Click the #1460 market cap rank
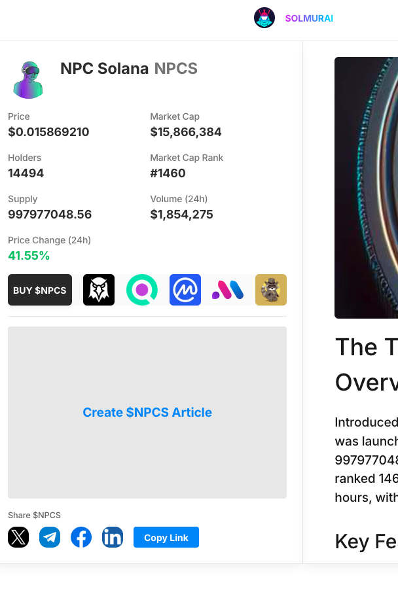Screen dimensions: 398x615 (x=168, y=173)
